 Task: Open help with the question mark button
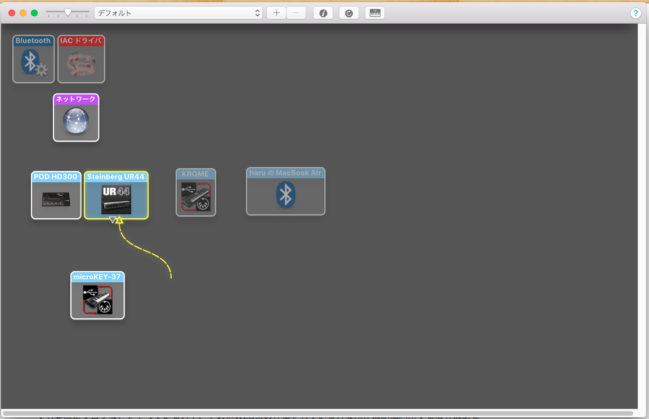[x=635, y=13]
